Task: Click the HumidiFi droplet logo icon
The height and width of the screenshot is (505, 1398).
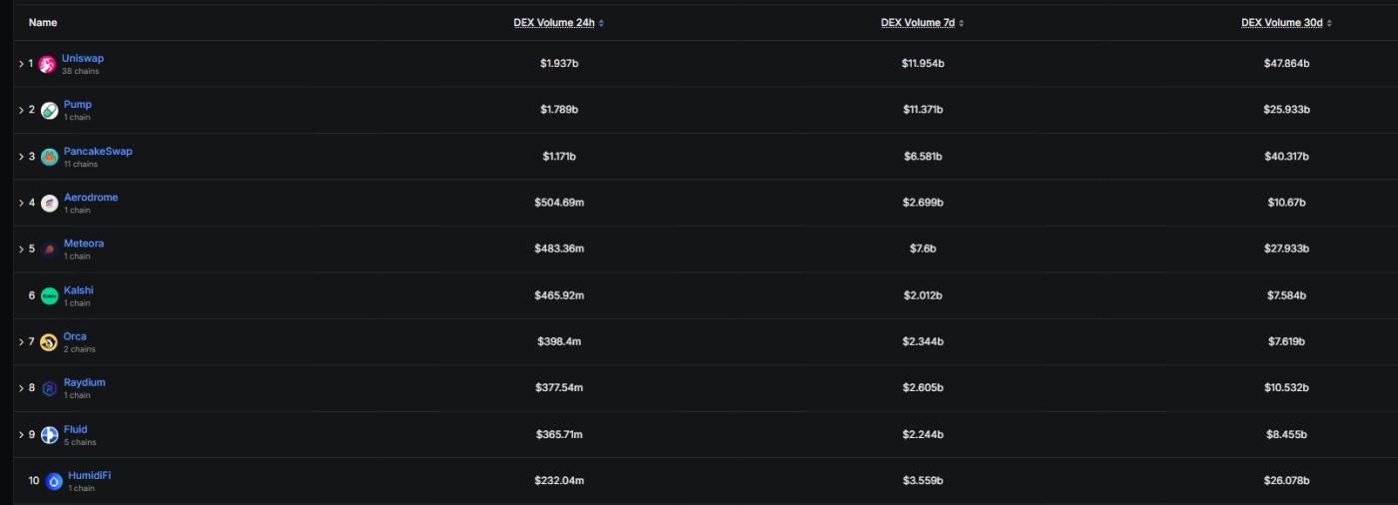Action: click(54, 481)
